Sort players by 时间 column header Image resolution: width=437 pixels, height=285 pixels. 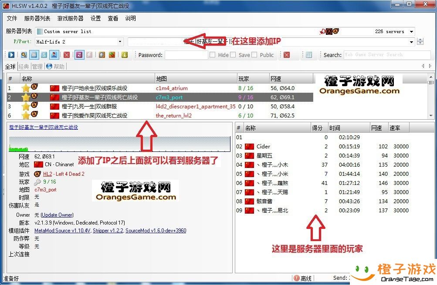tap(349, 128)
